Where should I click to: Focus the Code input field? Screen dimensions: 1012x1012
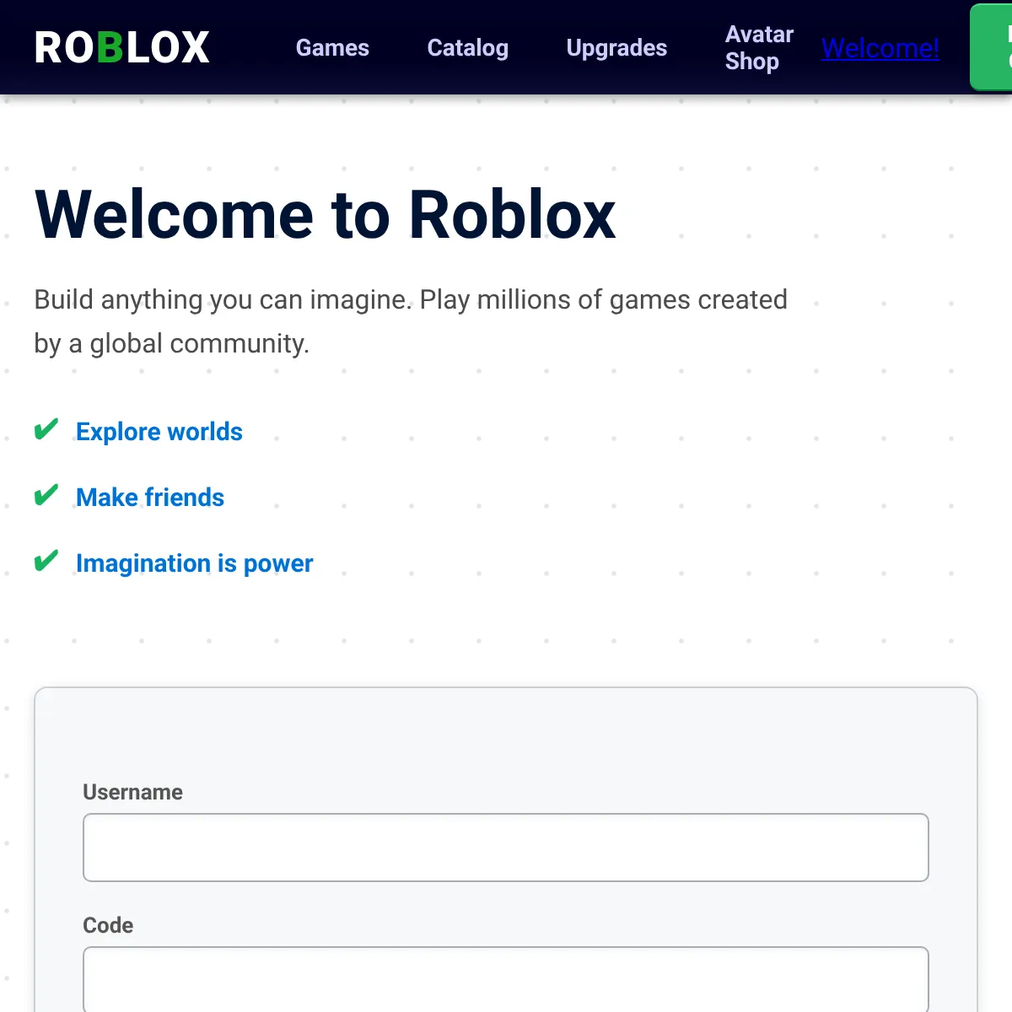(x=506, y=979)
